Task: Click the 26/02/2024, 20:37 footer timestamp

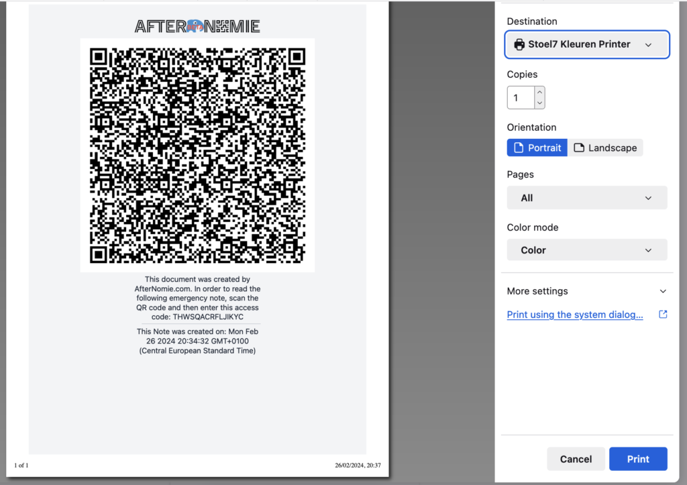Action: pyautogui.click(x=358, y=466)
